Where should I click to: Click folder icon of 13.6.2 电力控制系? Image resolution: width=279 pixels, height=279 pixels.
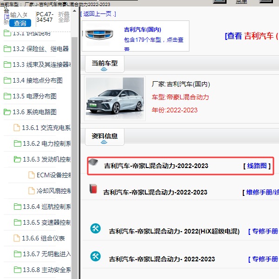(x=18, y=143)
